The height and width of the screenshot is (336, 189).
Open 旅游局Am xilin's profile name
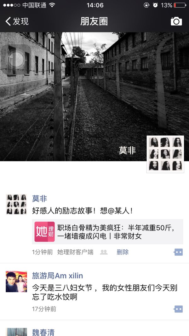57,276
